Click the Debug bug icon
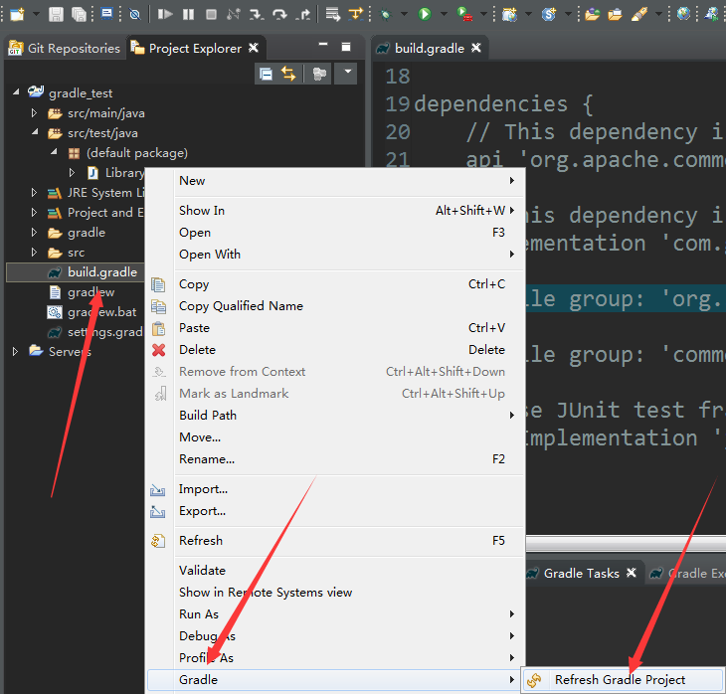Image resolution: width=726 pixels, height=694 pixels. 385,15
